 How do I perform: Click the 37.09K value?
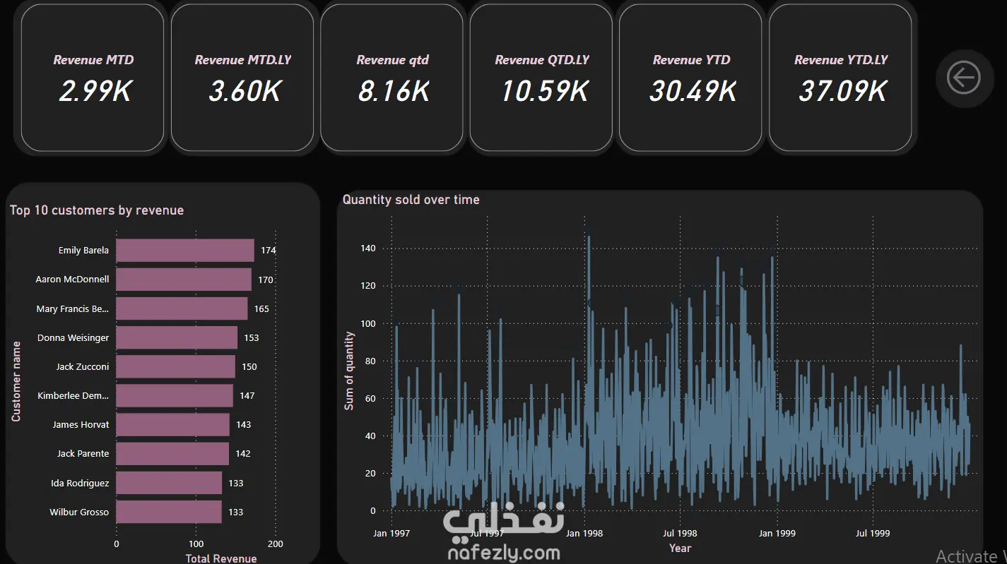842,91
